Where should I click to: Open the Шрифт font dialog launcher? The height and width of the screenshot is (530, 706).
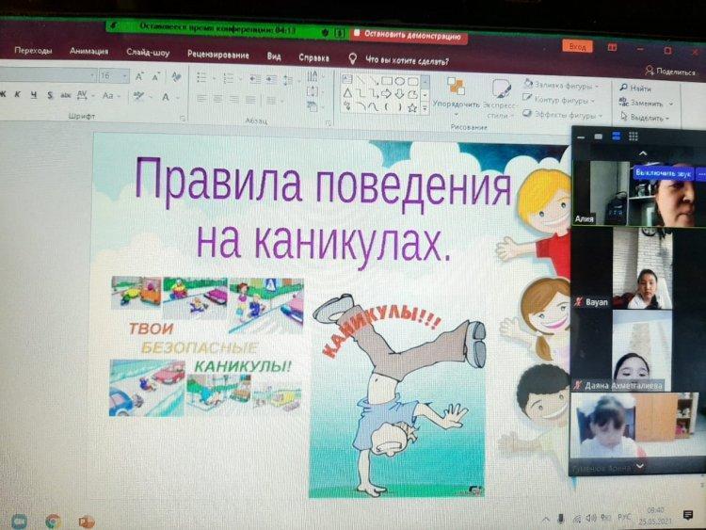tap(183, 119)
